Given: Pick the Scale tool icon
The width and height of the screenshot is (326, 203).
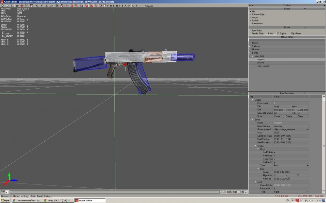Looking at the screenshot, I should tap(31, 6).
